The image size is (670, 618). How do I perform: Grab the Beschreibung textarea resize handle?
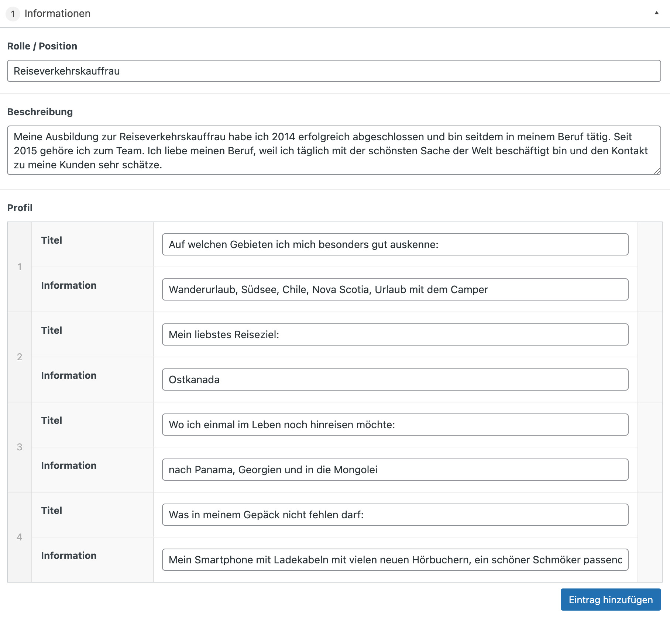click(x=657, y=171)
